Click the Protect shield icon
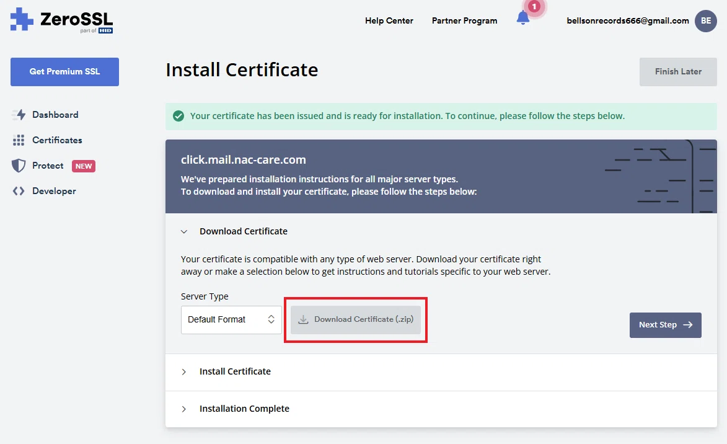This screenshot has height=444, width=727. (19, 166)
